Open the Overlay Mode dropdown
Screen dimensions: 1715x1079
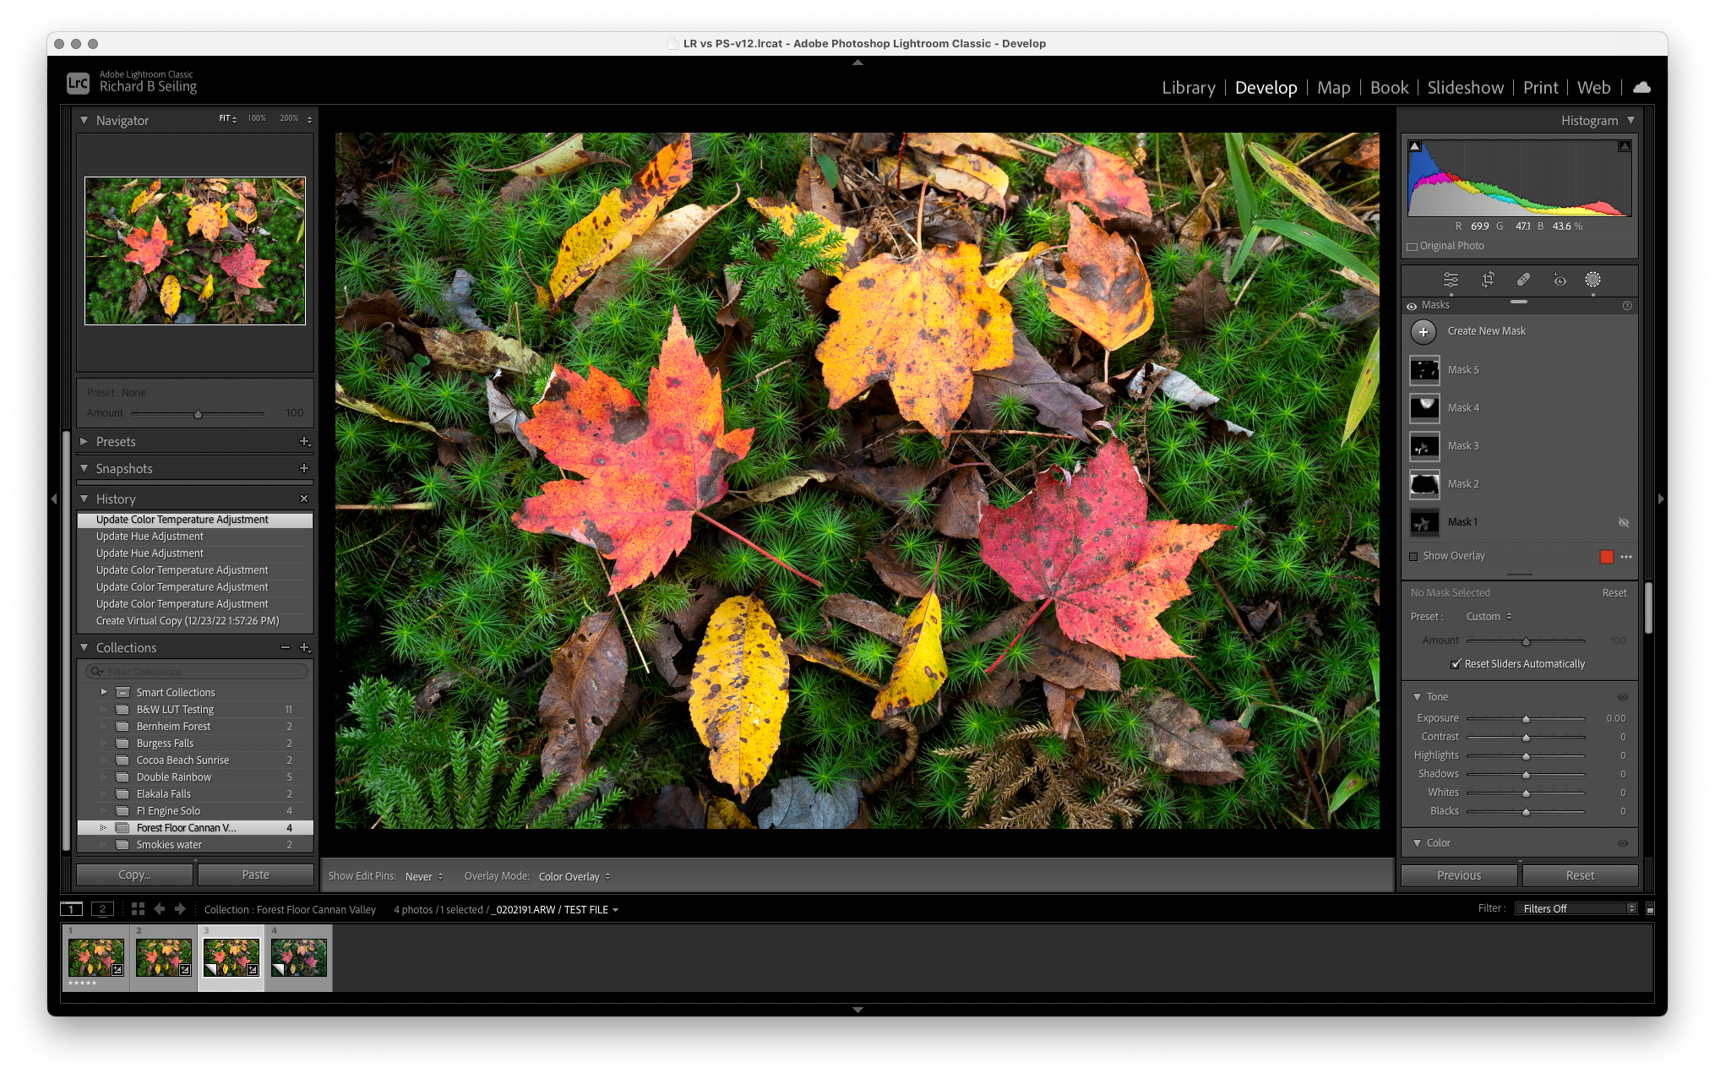coord(574,877)
